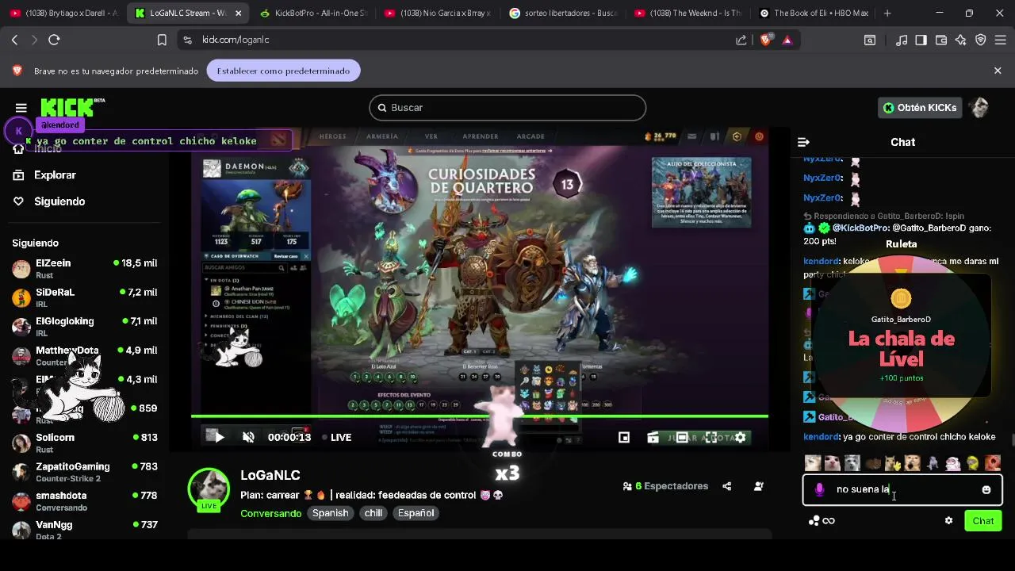Open channel points bubbles icon
The height and width of the screenshot is (571, 1015).
pos(814,520)
